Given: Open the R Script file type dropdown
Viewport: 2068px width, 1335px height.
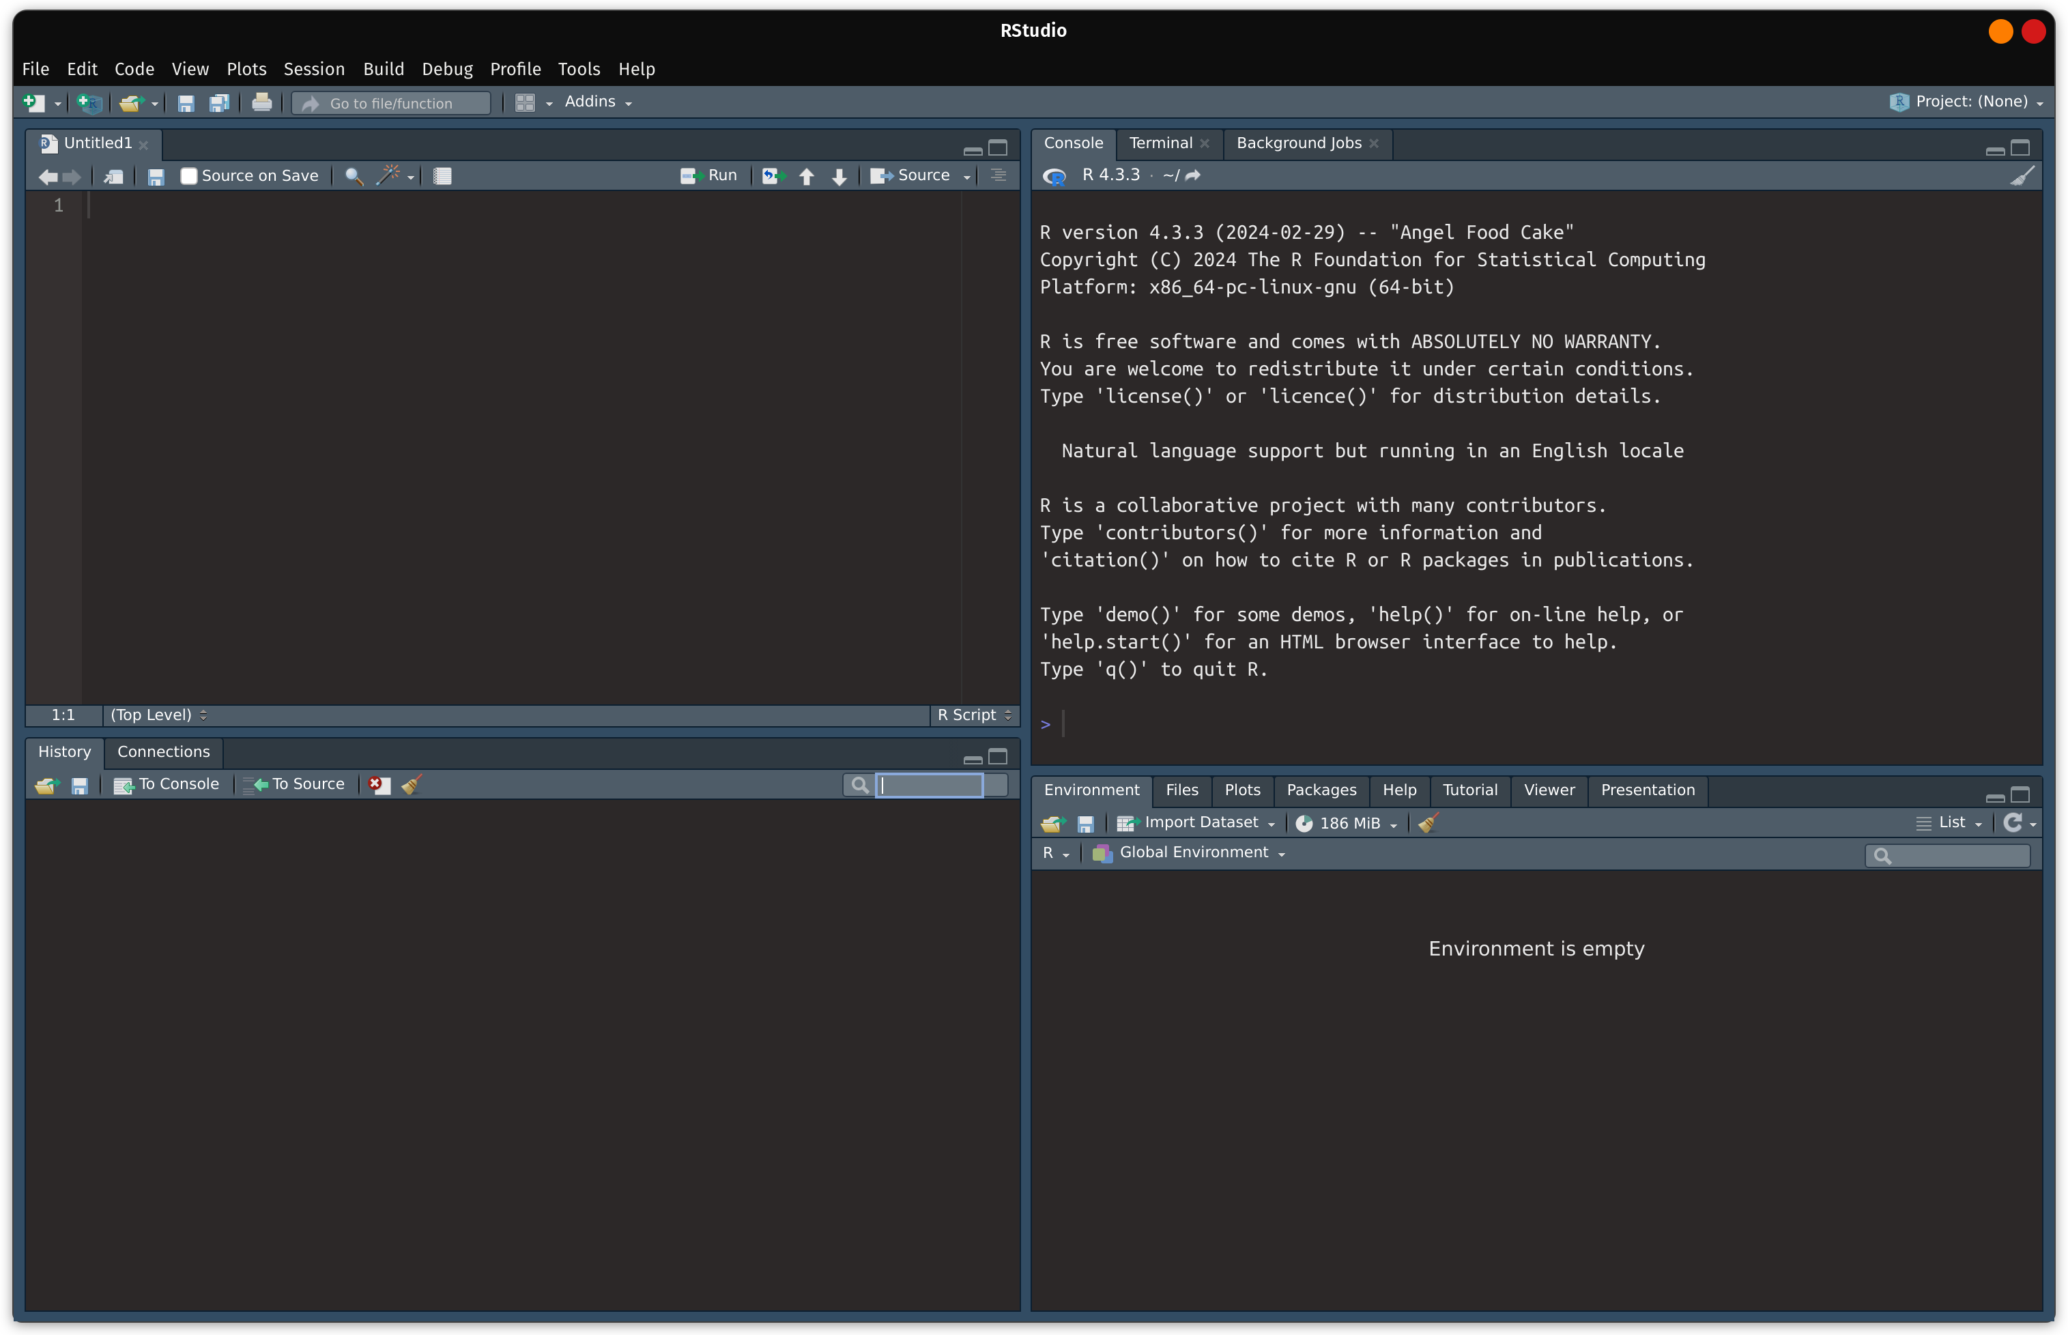Looking at the screenshot, I should (973, 715).
